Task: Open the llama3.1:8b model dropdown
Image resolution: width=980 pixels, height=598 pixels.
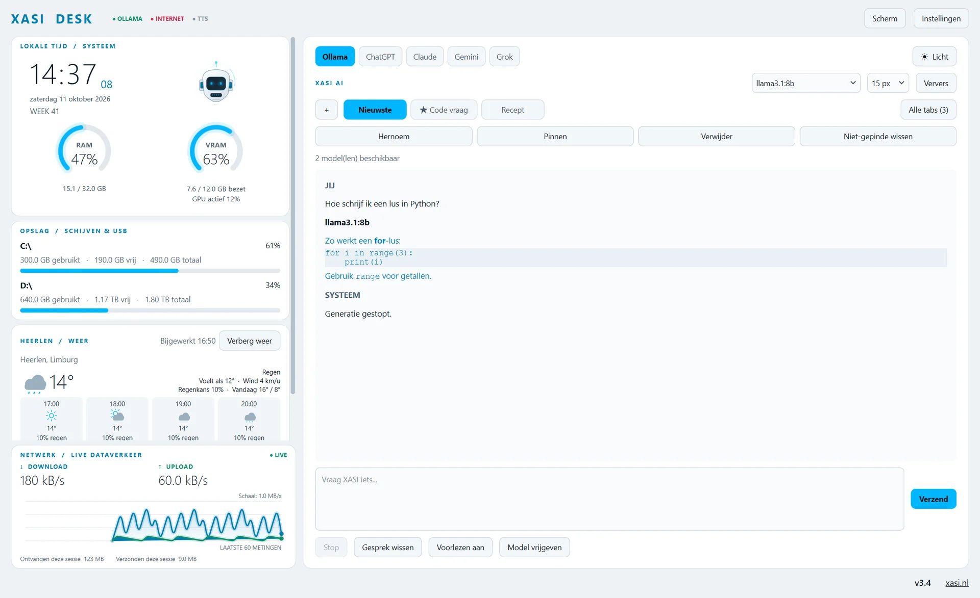Action: [806, 83]
